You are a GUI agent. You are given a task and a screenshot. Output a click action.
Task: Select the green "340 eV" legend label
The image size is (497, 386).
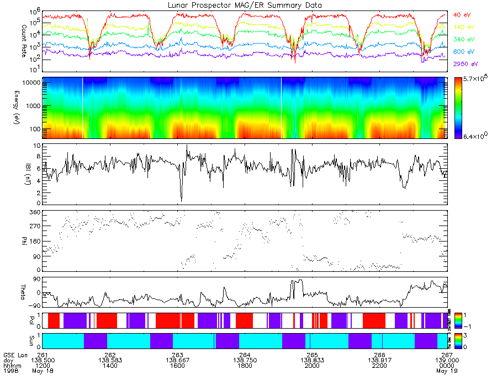point(464,39)
